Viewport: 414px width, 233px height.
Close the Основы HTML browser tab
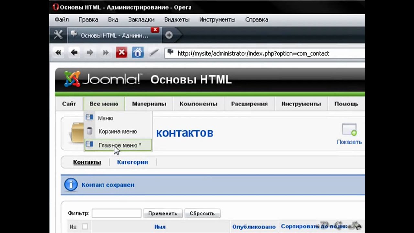[155, 30]
